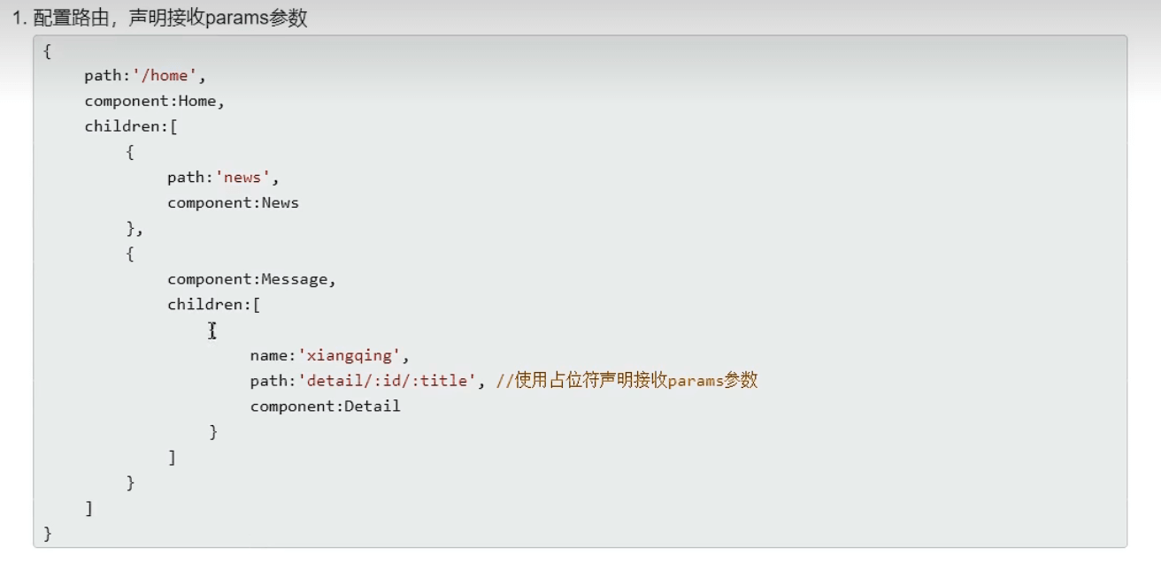Click the 'news' path string
The height and width of the screenshot is (562, 1161).
tap(242, 178)
